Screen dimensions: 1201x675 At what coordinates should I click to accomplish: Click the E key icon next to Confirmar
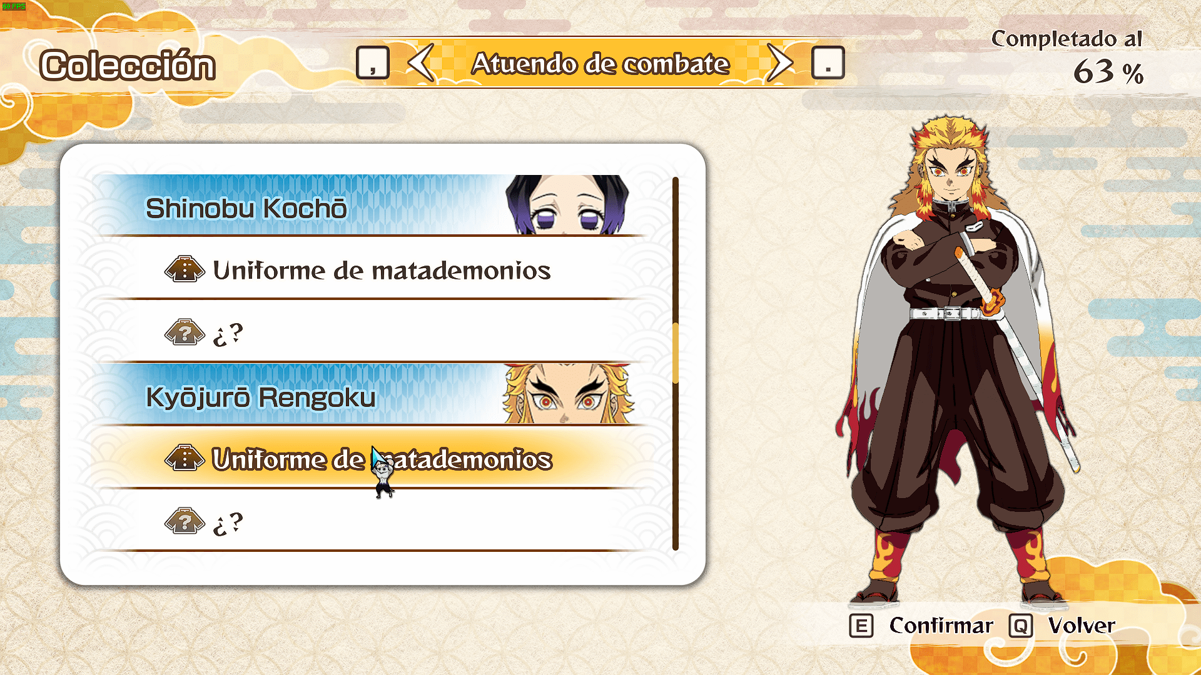coord(861,626)
